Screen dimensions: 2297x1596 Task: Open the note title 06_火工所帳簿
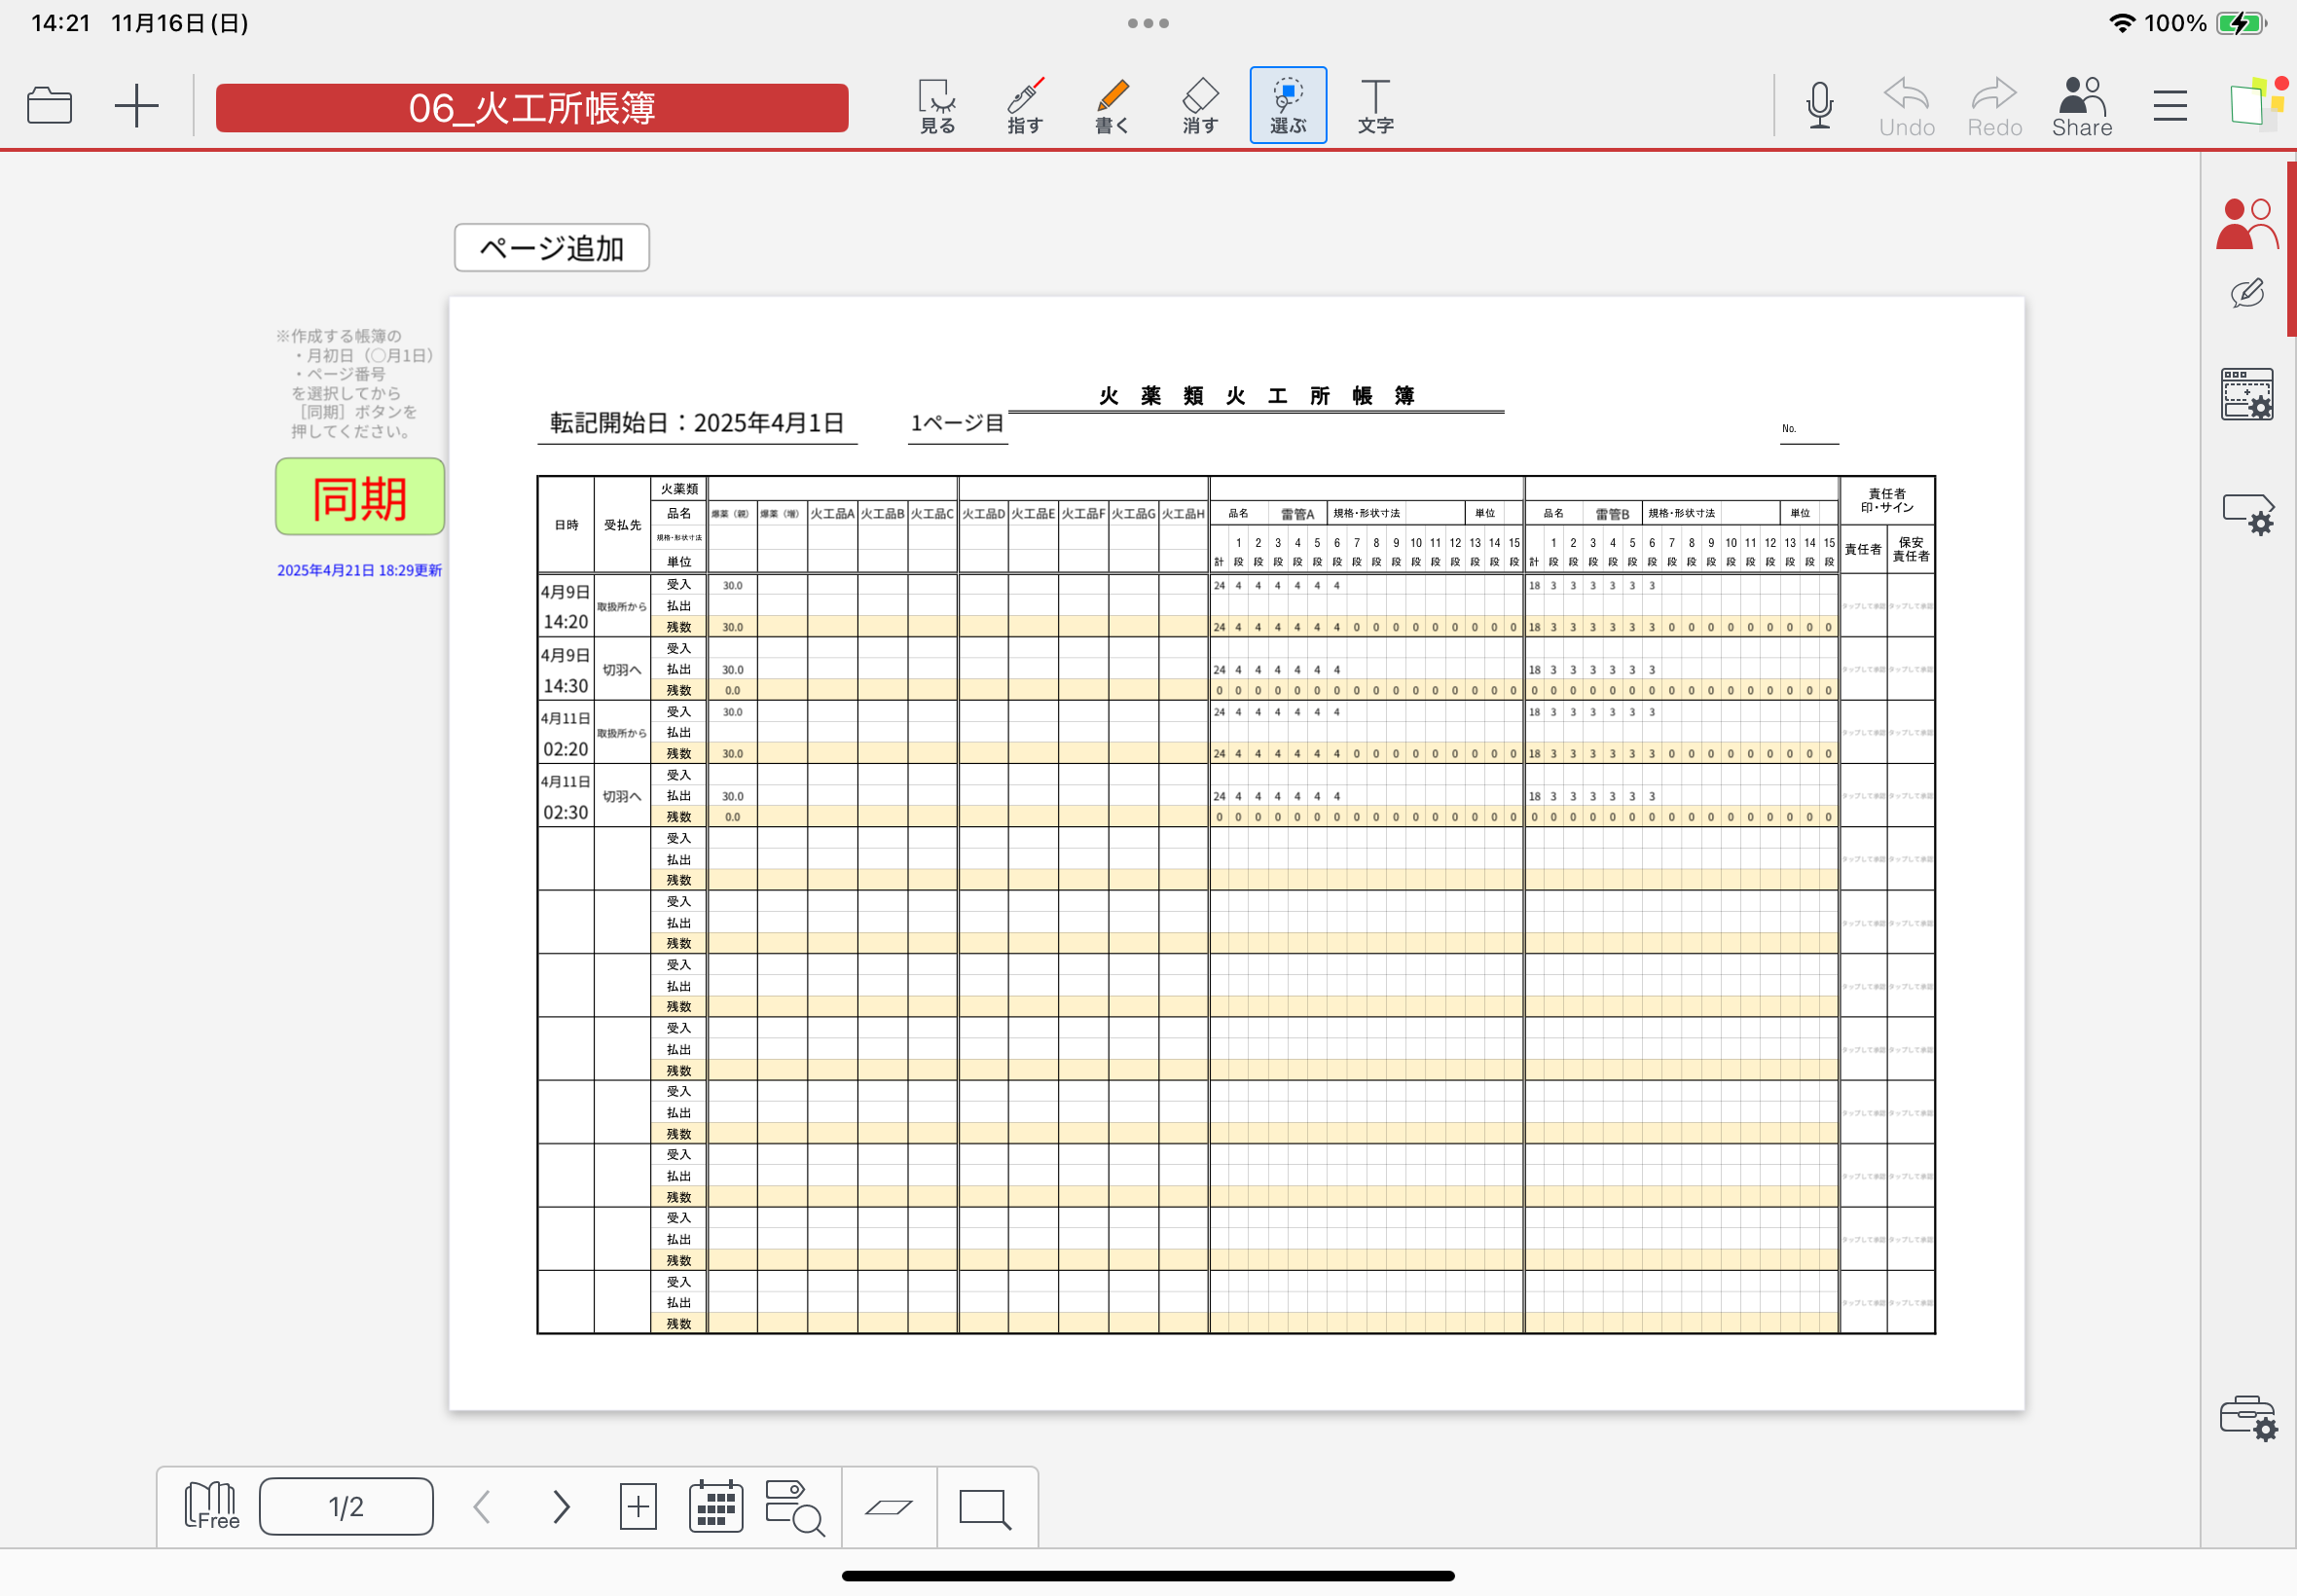pos(531,107)
